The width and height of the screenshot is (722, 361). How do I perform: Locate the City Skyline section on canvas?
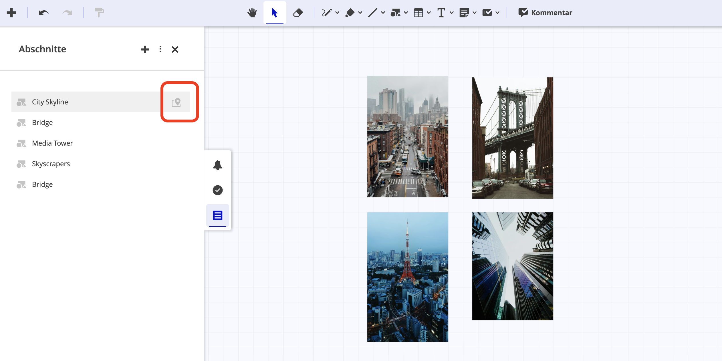click(177, 102)
